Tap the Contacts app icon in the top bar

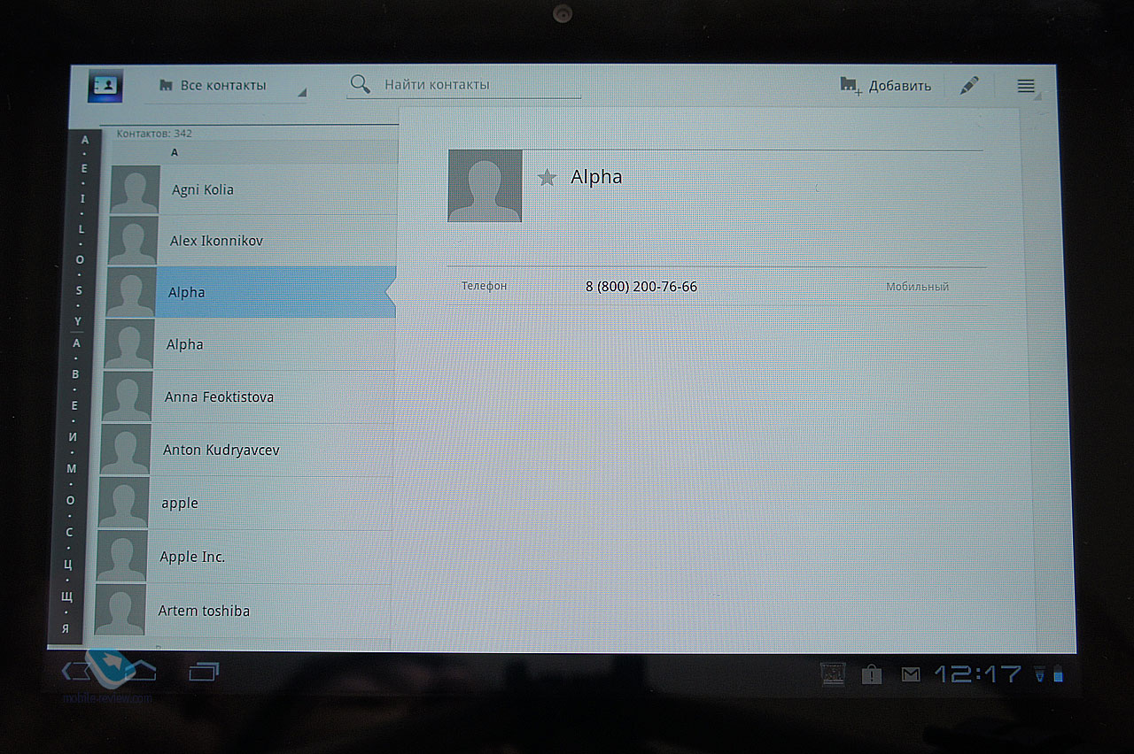(105, 86)
